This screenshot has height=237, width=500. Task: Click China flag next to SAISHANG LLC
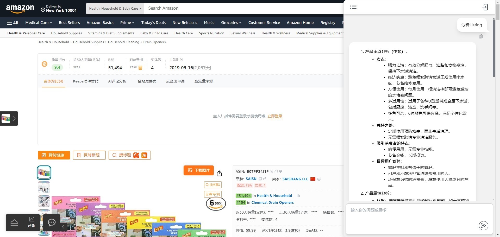click(x=313, y=179)
